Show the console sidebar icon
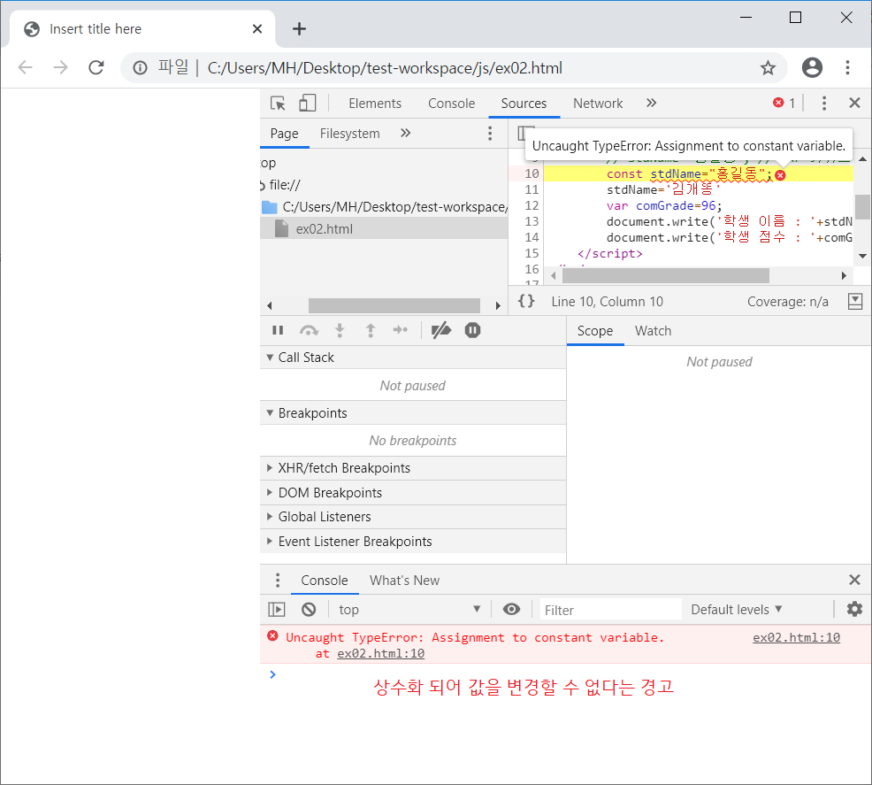 [x=277, y=610]
